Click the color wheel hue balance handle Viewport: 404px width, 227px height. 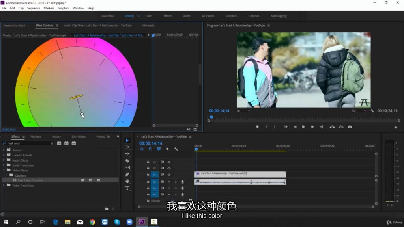pos(82,114)
